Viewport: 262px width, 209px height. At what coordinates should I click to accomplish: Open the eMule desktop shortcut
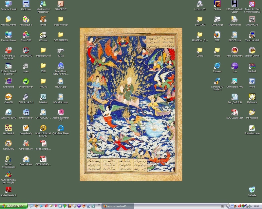click(43, 21)
